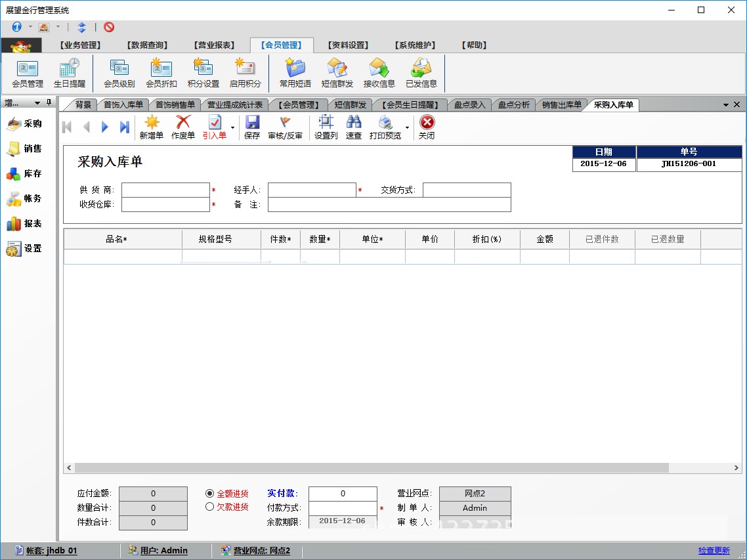Image resolution: width=747 pixels, height=560 pixels.
Task: Click the horizontal scrollbar of the item grid
Action: [372, 467]
